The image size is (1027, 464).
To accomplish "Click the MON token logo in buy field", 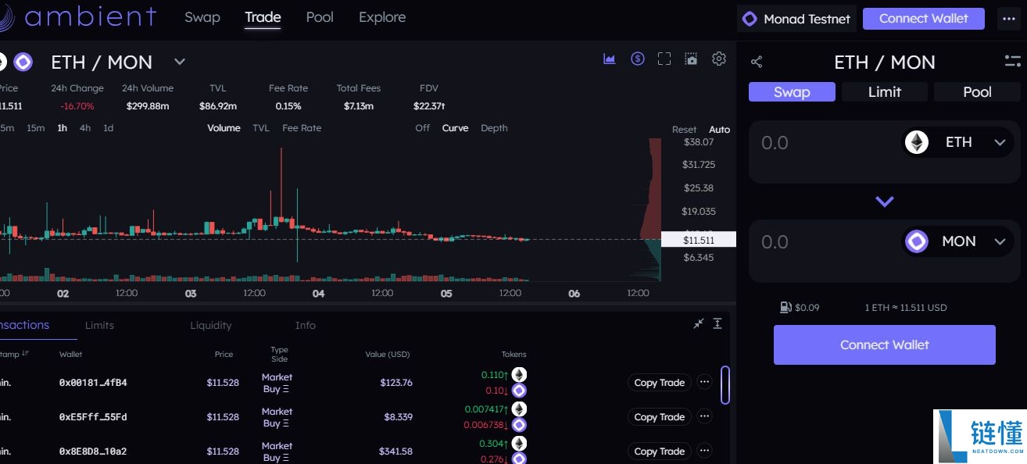I will pyautogui.click(x=917, y=241).
